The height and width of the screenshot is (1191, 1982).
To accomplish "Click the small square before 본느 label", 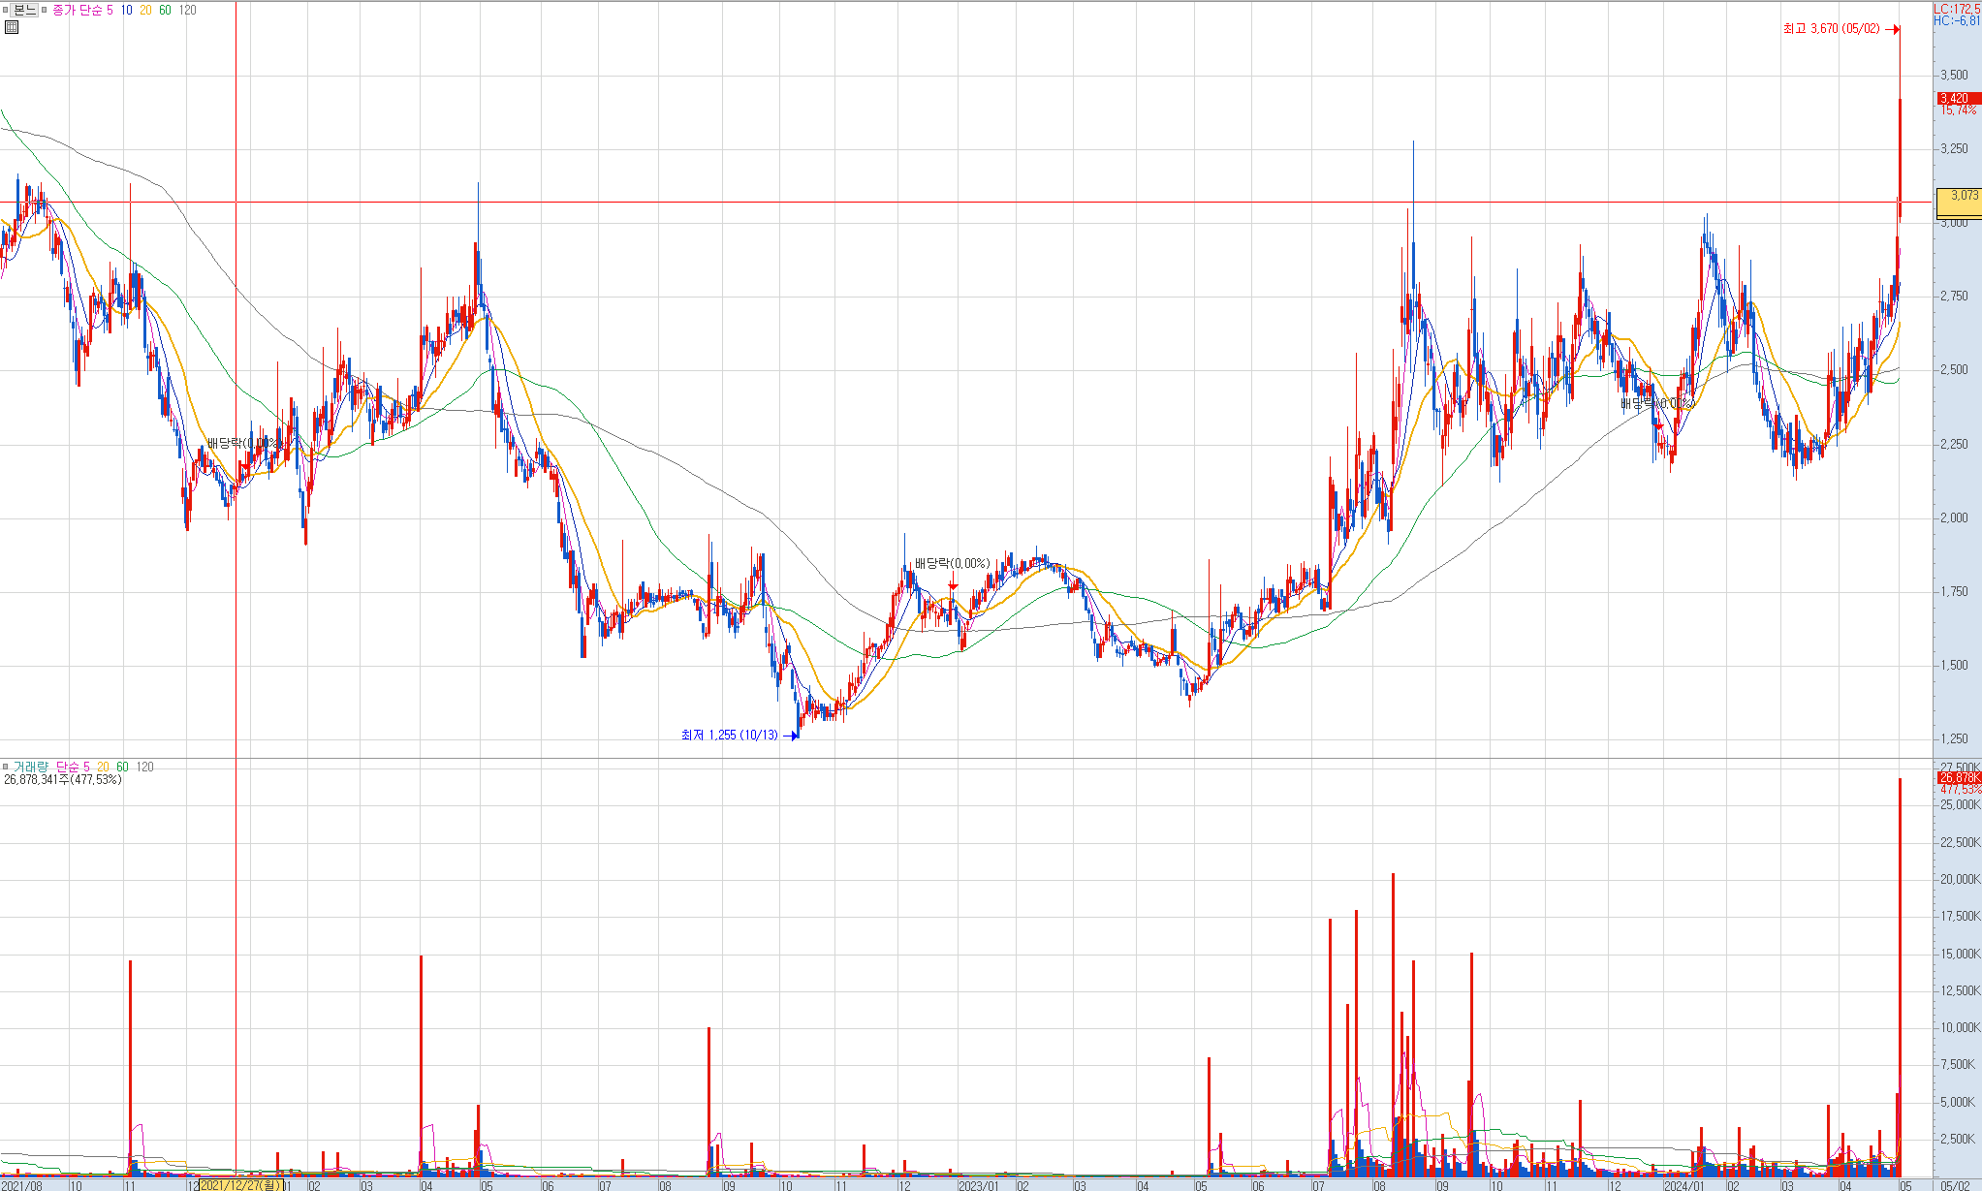I will (6, 10).
